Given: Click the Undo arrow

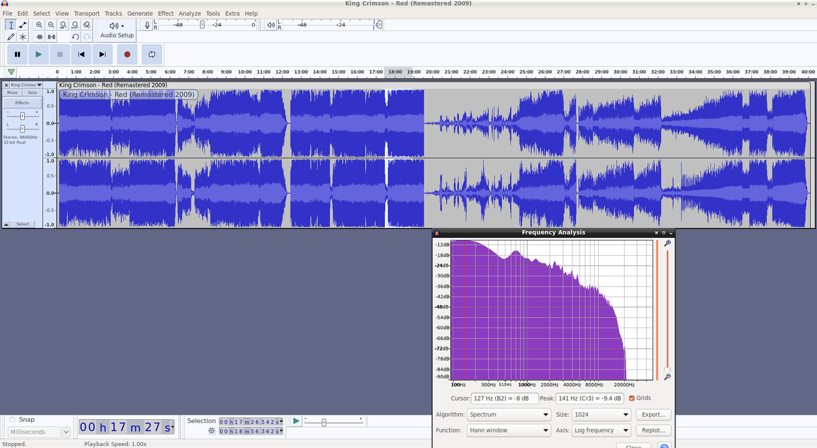Looking at the screenshot, I should point(75,37).
